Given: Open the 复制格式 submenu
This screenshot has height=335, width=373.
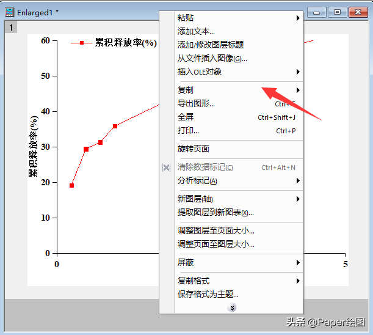Looking at the screenshot, I should (x=238, y=281).
